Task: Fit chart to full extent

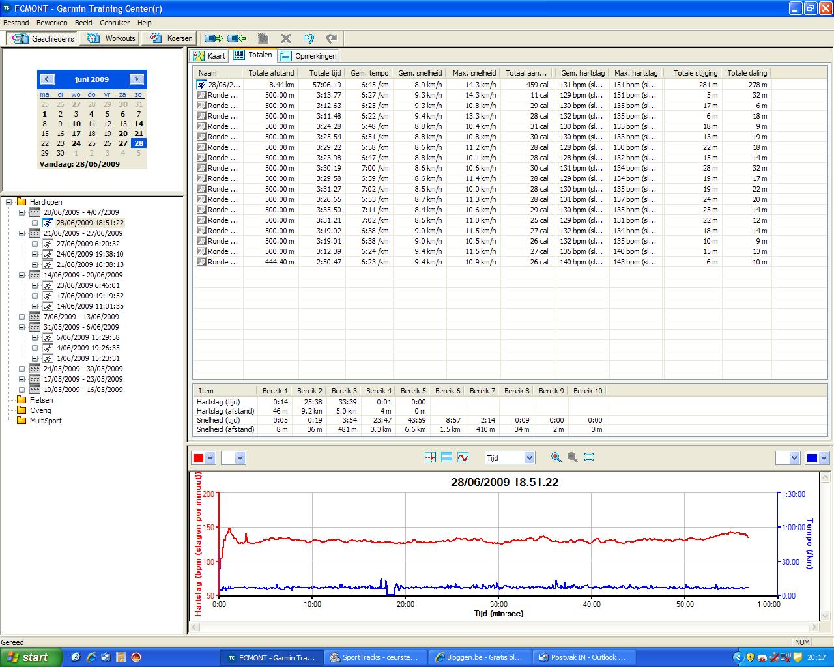Action: 589,457
